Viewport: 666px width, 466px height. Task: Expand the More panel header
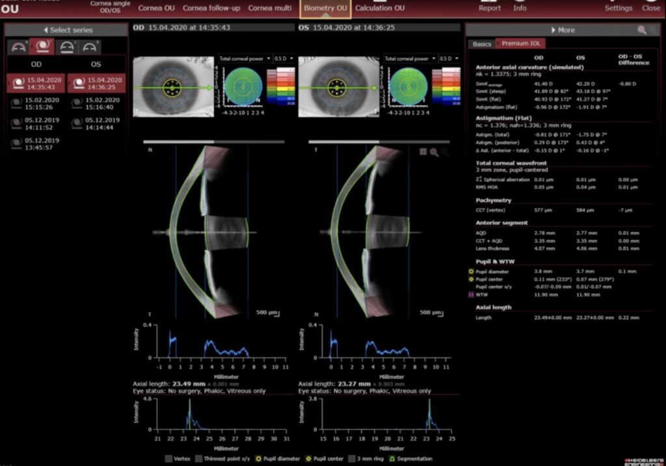(x=562, y=30)
